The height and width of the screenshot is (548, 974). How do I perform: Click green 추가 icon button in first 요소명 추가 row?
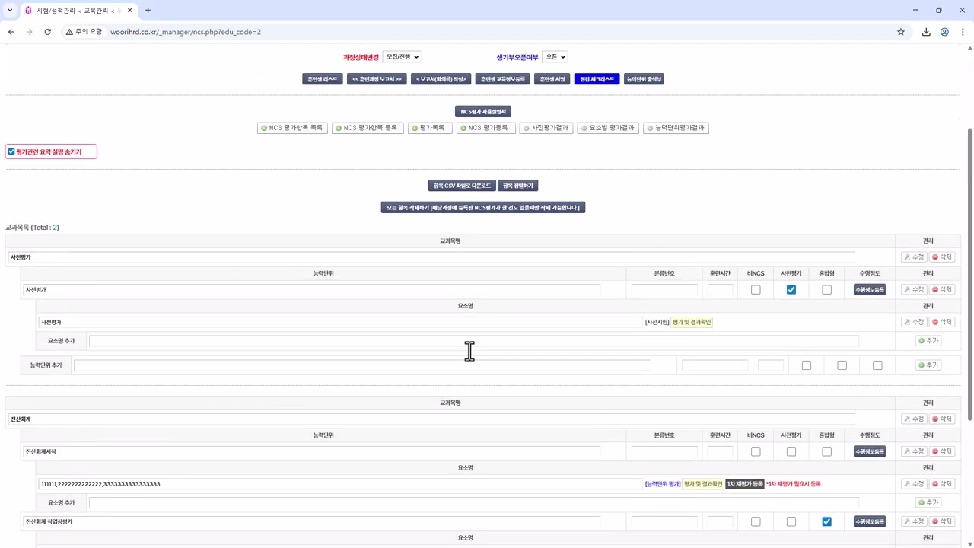(928, 341)
